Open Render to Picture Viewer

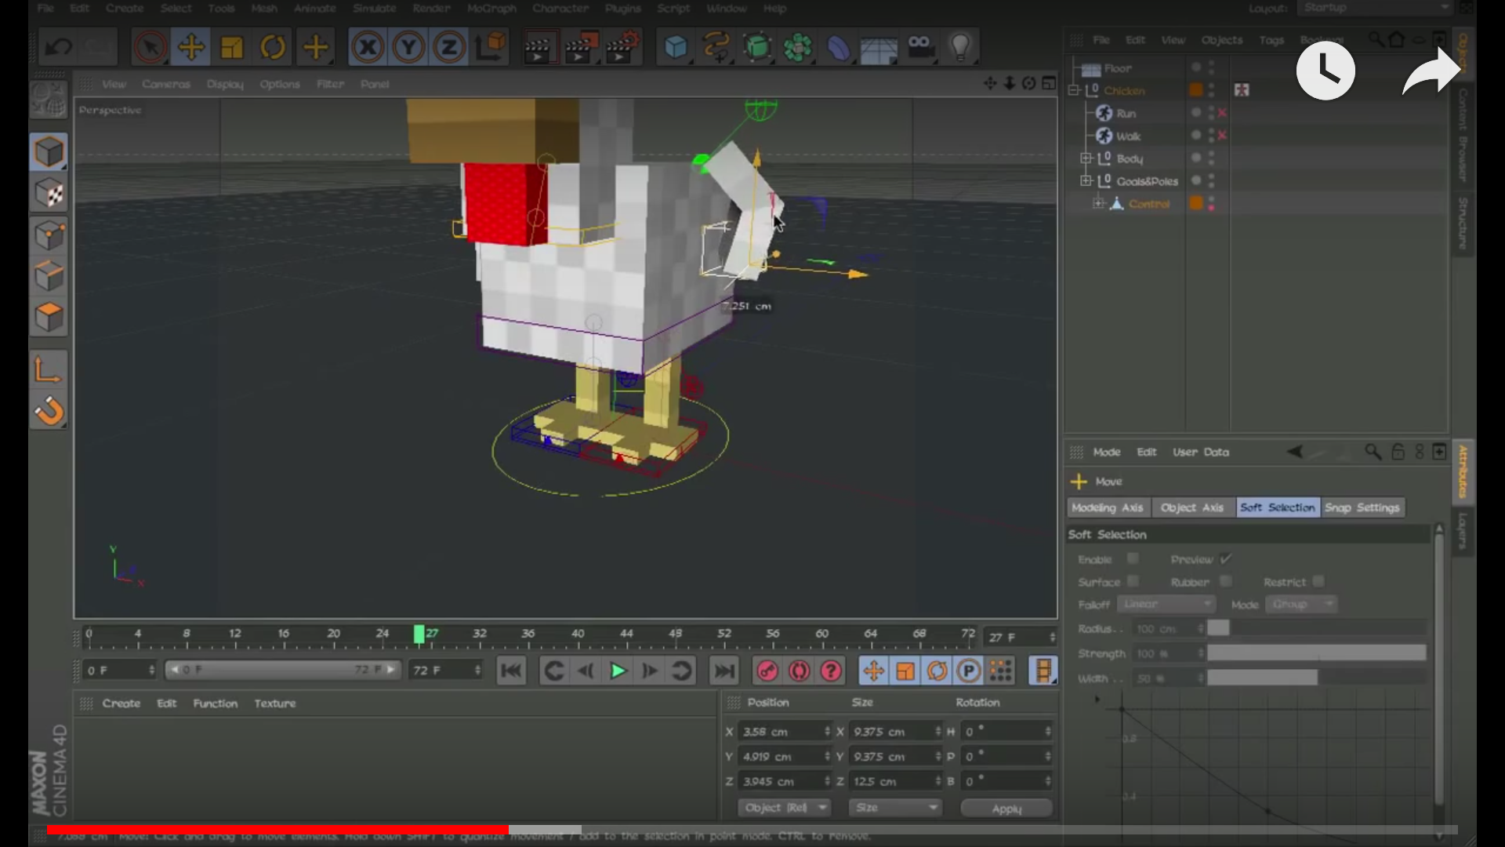(x=580, y=48)
